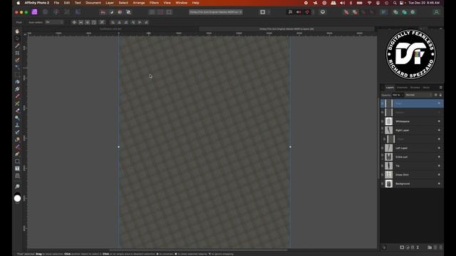Open the Layer menu
456x256 pixels.
[x=110, y=3]
